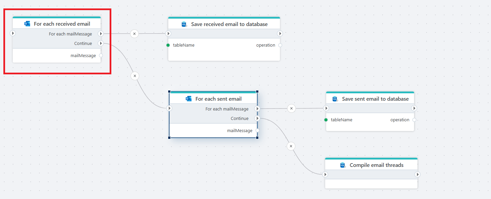Click output arrow on Save sent email node

pos(414,108)
